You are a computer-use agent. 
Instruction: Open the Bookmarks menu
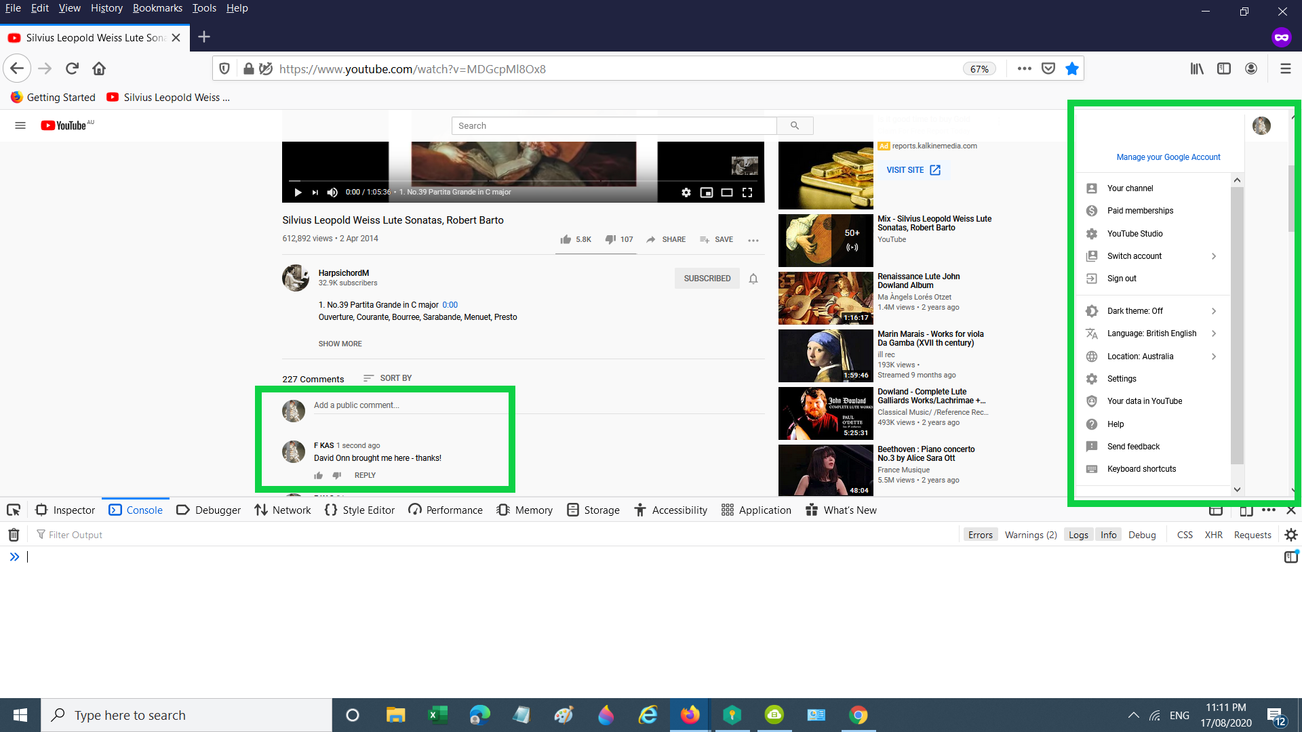click(157, 8)
